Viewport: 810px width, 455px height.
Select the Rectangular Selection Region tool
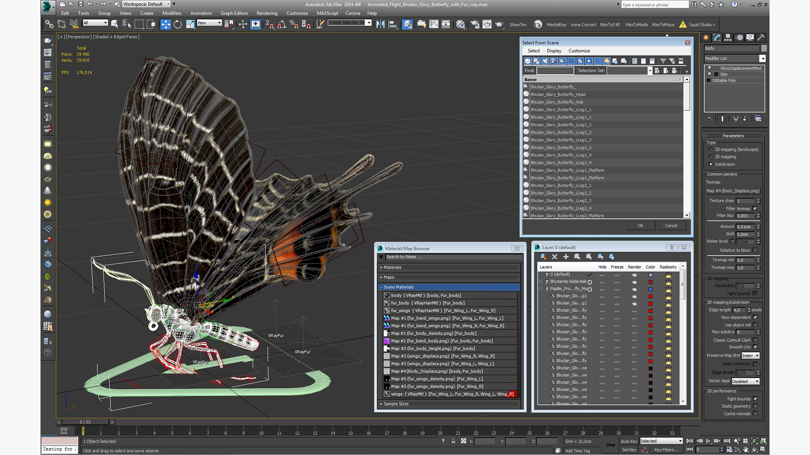pyautogui.click(x=139, y=24)
